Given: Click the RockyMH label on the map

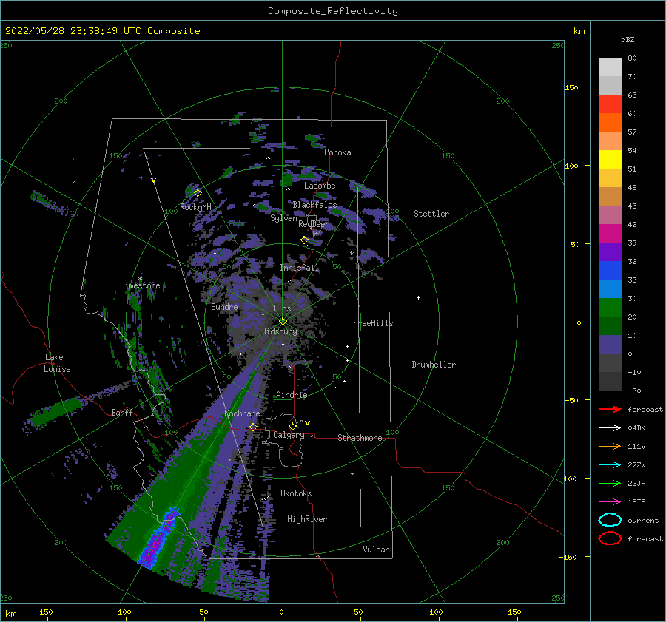Looking at the screenshot, I should pyautogui.click(x=195, y=207).
